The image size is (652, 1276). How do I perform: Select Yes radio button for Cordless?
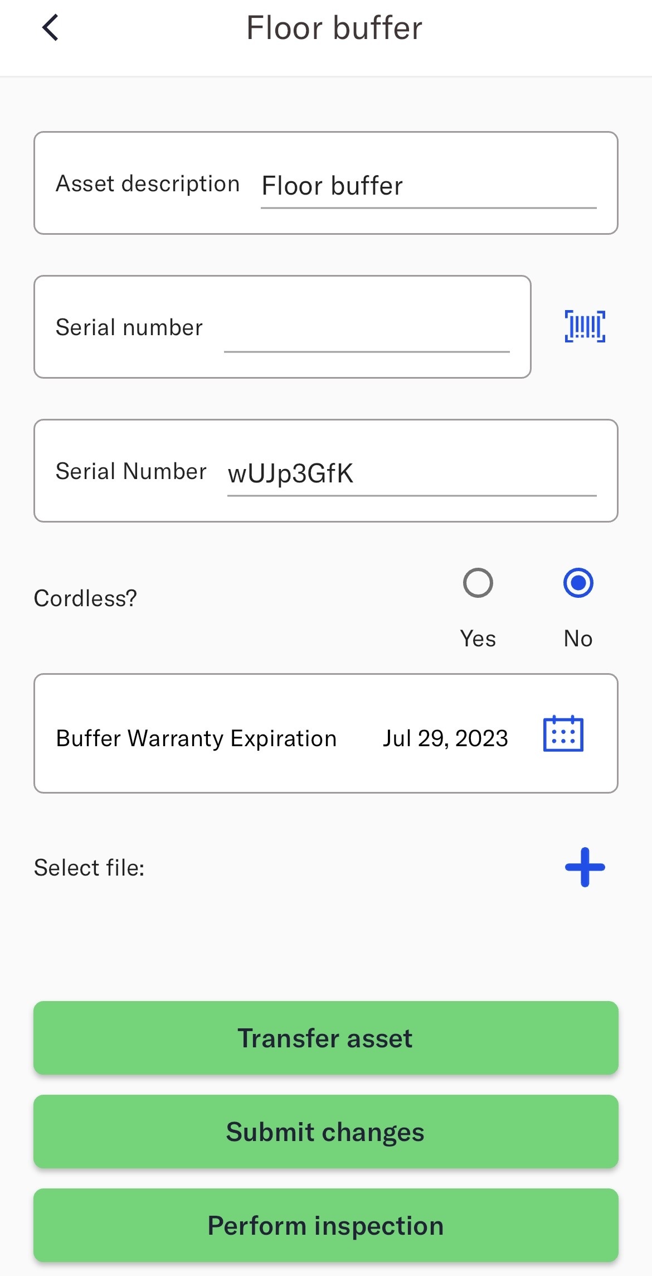[x=478, y=583]
